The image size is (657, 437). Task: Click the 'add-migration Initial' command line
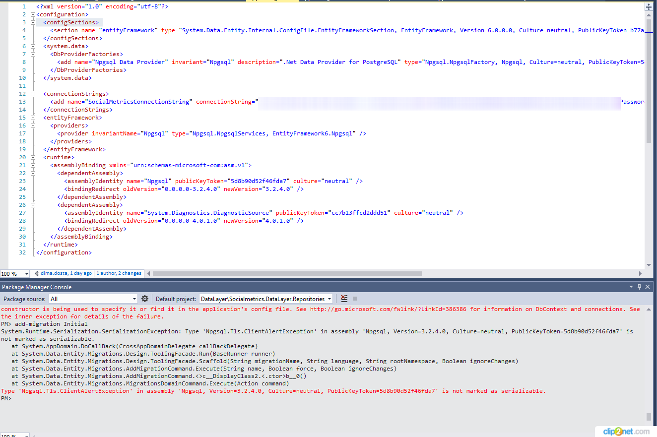[51, 324]
